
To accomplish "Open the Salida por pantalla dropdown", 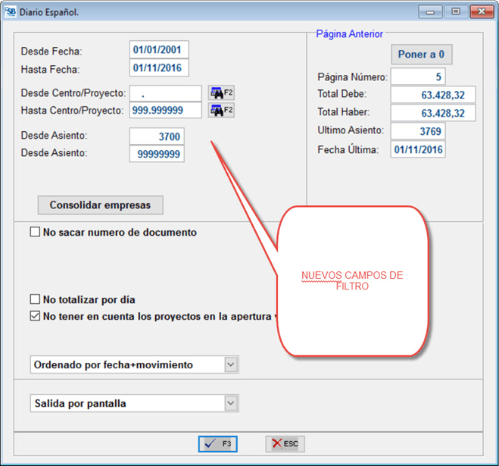I will [x=231, y=404].
